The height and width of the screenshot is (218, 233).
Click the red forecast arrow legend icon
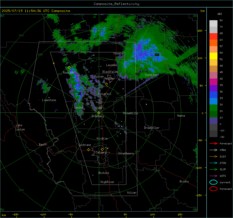pos(213,143)
